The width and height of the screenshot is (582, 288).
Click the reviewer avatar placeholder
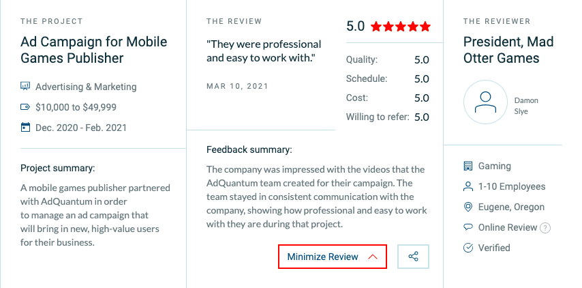[x=485, y=102]
